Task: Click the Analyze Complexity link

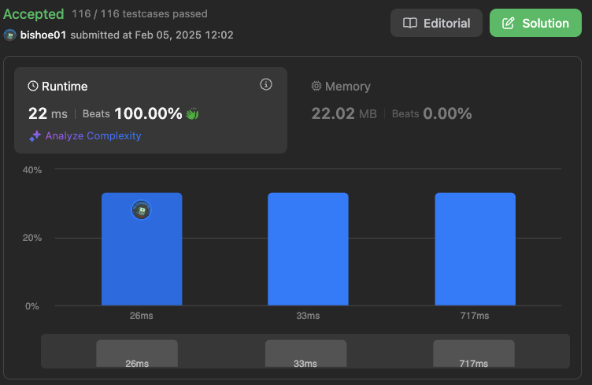Action: 93,136
